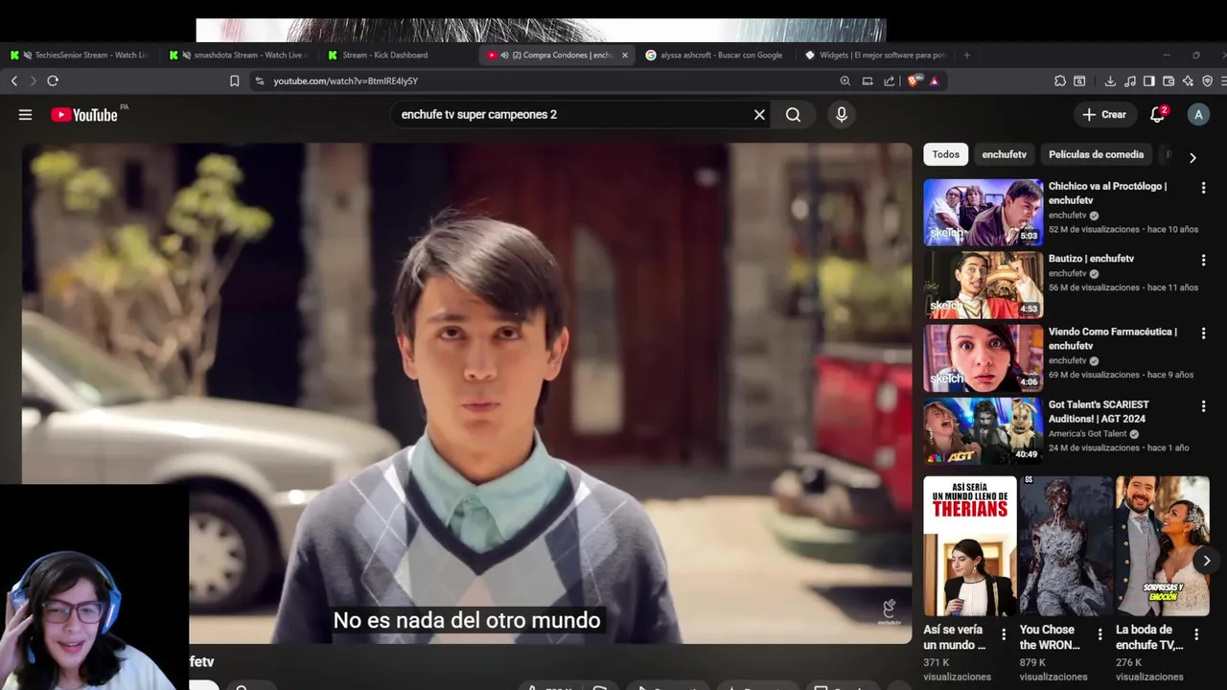Open site settings icon in the address bar
Screen dimensions: 1227x690
point(260,81)
